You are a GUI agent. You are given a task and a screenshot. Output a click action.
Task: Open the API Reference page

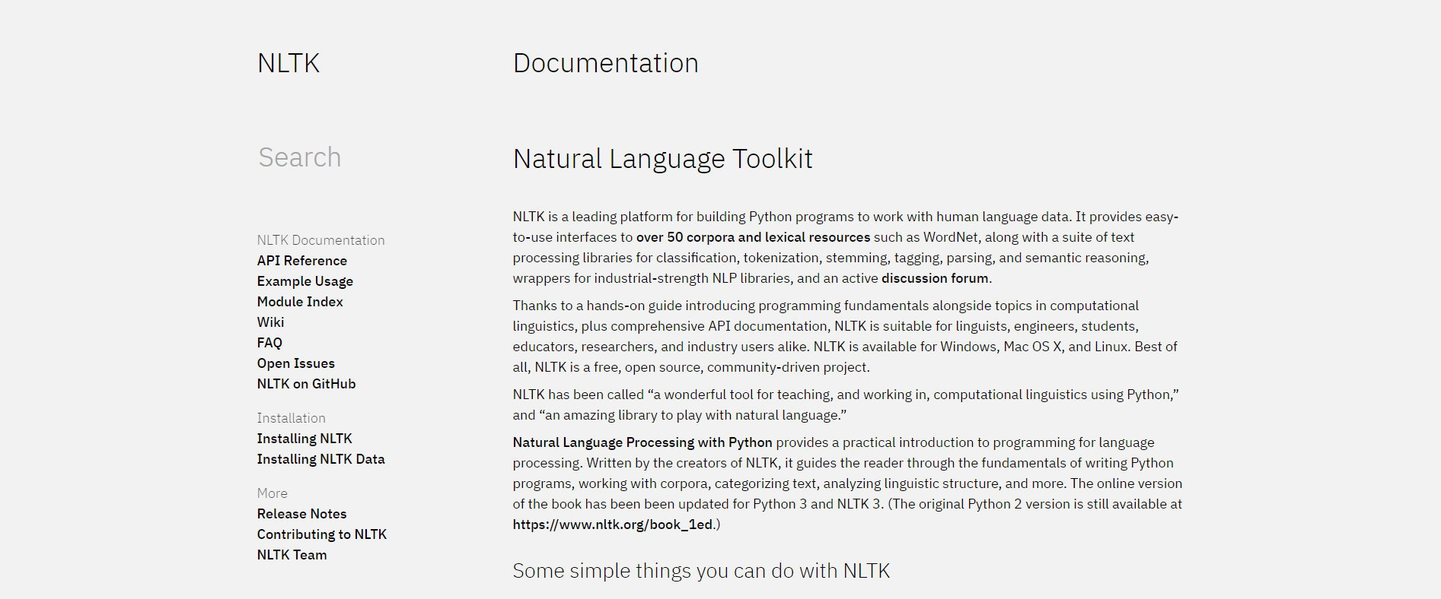[x=302, y=261]
